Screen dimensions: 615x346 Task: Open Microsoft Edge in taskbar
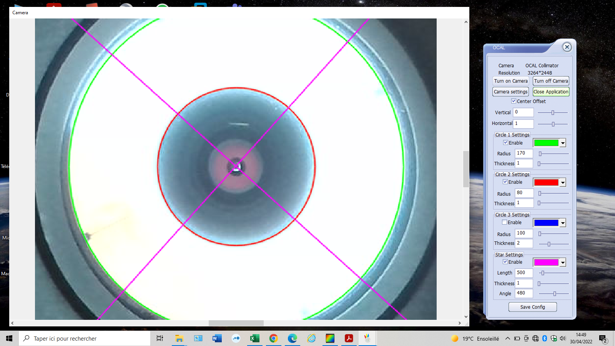(292, 338)
